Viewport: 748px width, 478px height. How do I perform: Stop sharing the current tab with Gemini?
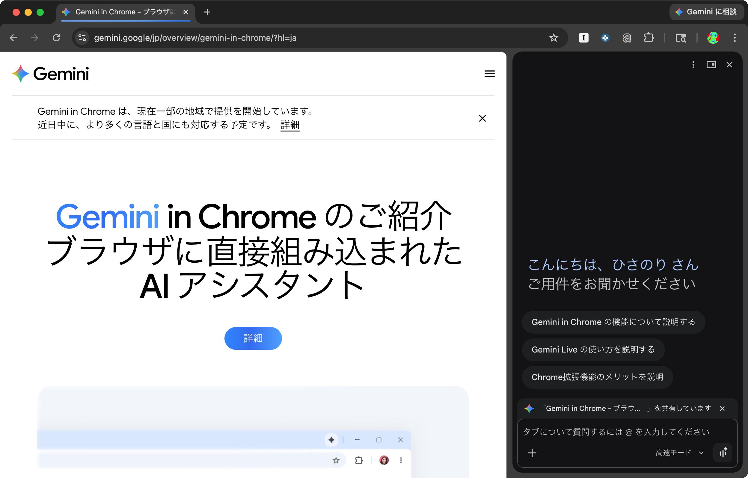[x=722, y=409]
